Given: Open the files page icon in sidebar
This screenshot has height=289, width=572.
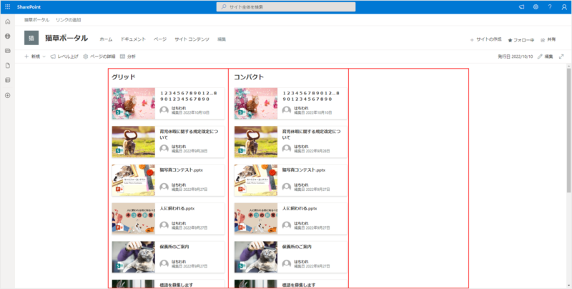Looking at the screenshot, I should tap(7, 66).
